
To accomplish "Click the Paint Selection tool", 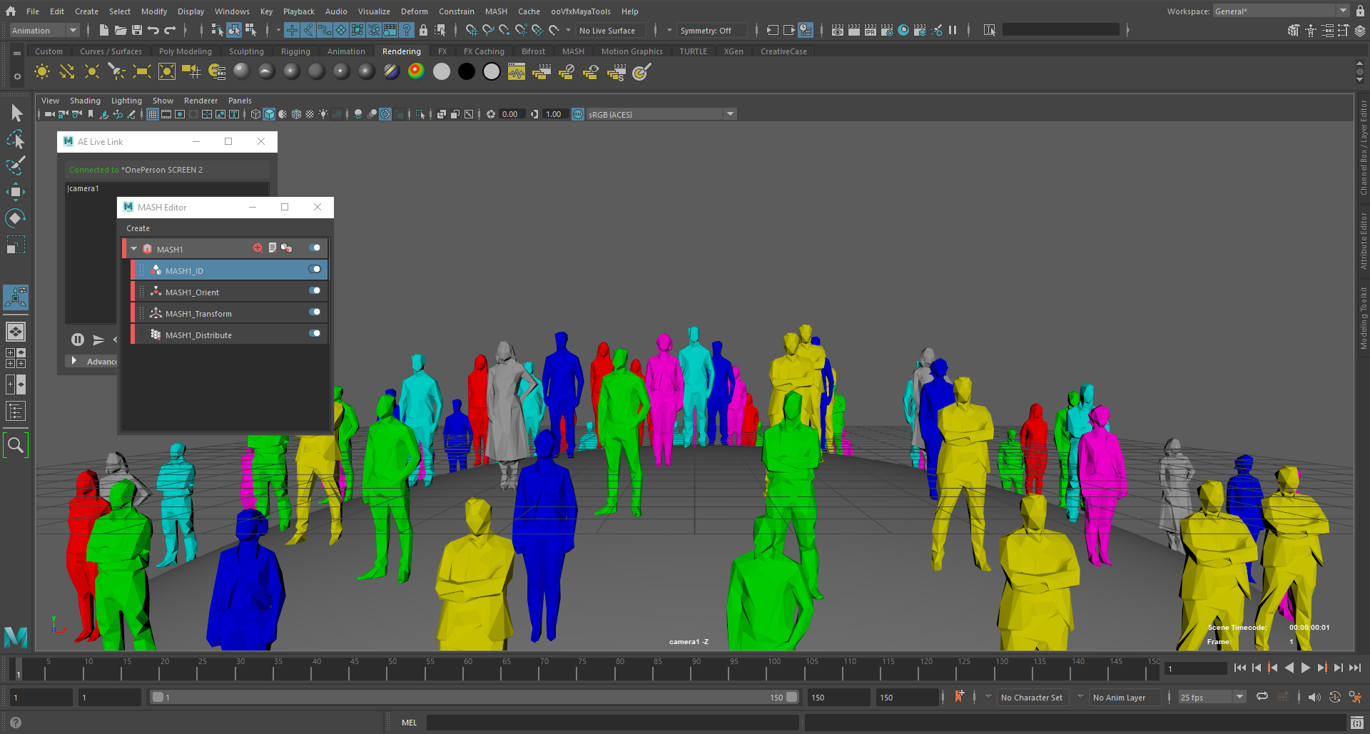I will tap(15, 165).
